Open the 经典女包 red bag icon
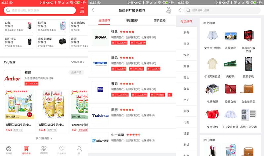 pos(230,89)
